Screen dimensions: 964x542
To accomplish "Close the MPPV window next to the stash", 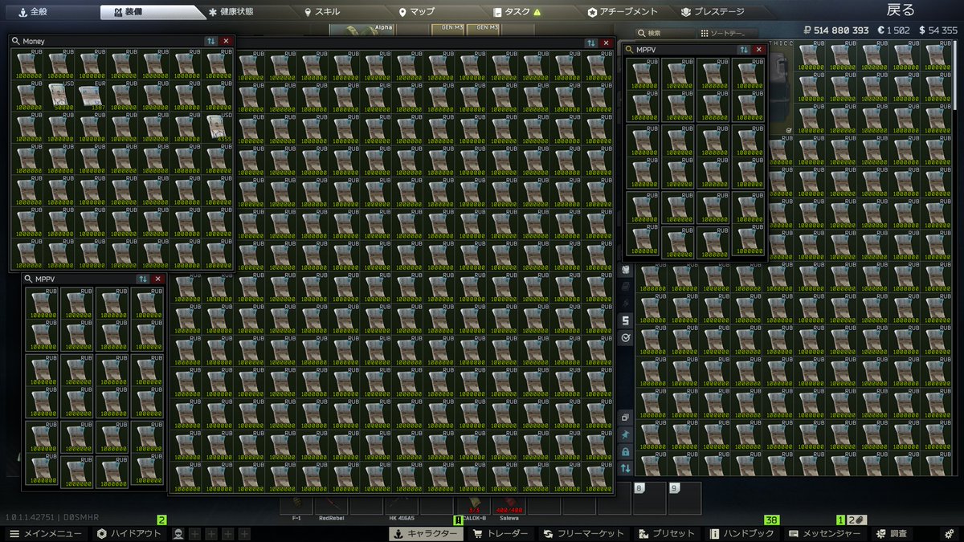I will click(x=759, y=49).
